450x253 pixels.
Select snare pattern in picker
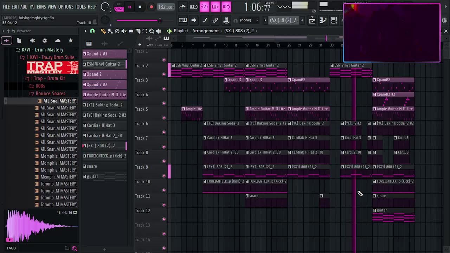104,166
